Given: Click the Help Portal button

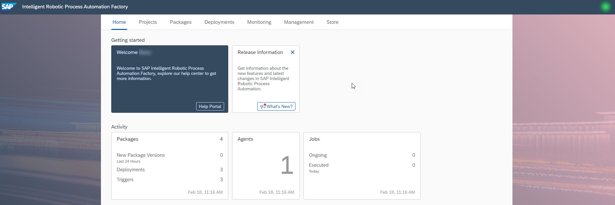Looking at the screenshot, I should [x=210, y=106].
